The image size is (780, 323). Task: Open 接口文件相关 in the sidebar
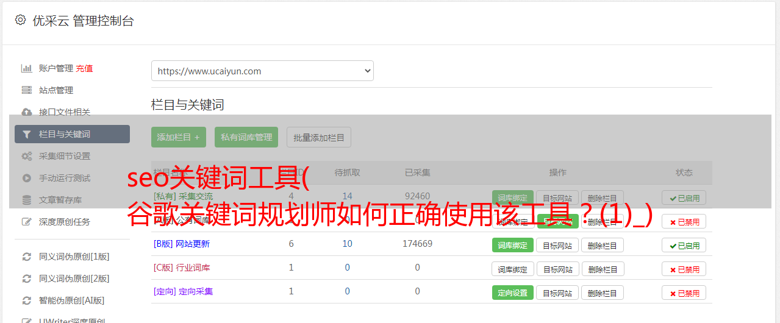coord(65,112)
